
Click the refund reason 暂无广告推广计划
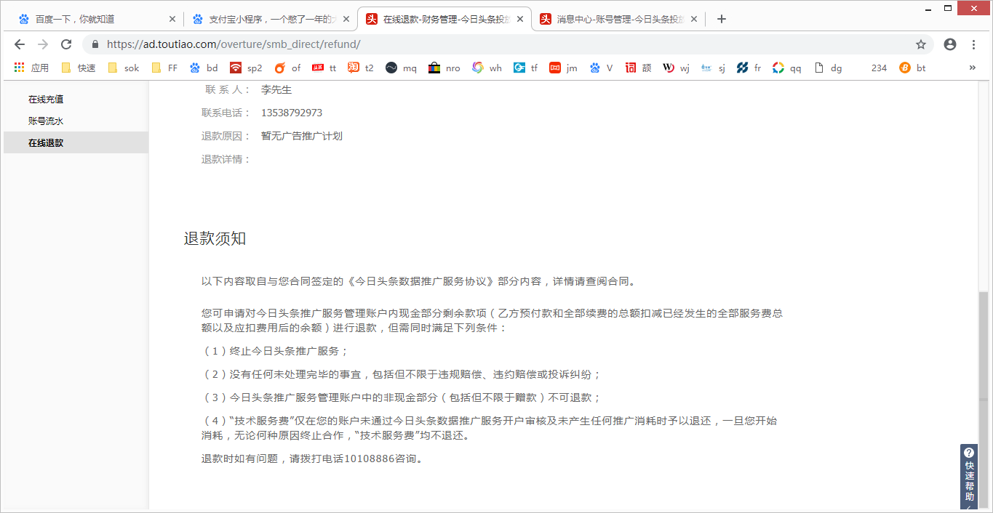[x=302, y=136]
